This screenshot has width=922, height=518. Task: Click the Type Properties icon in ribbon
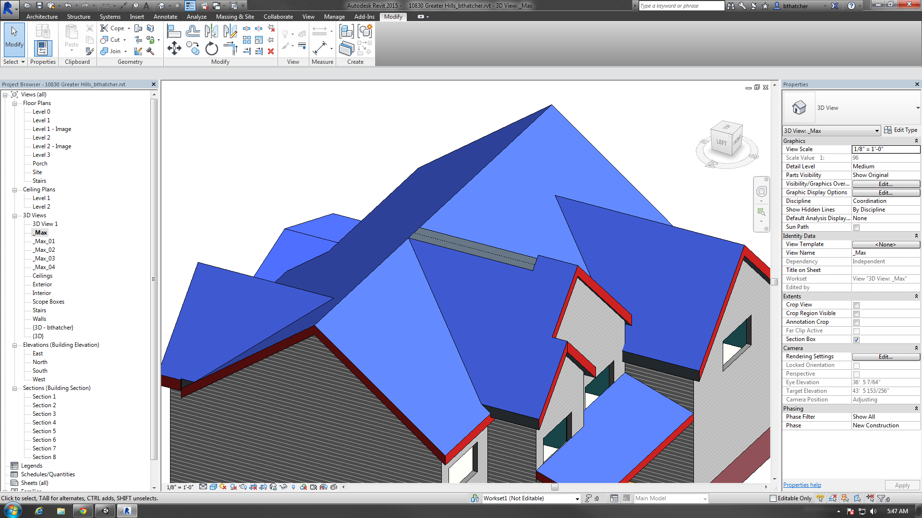pyautogui.click(x=42, y=48)
